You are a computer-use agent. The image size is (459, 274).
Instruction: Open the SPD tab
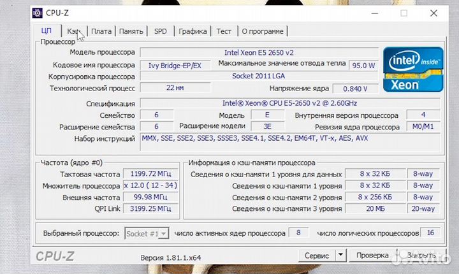pos(161,31)
